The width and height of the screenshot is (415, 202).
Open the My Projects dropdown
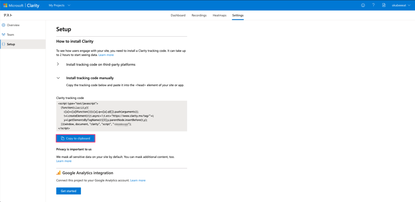point(59,6)
